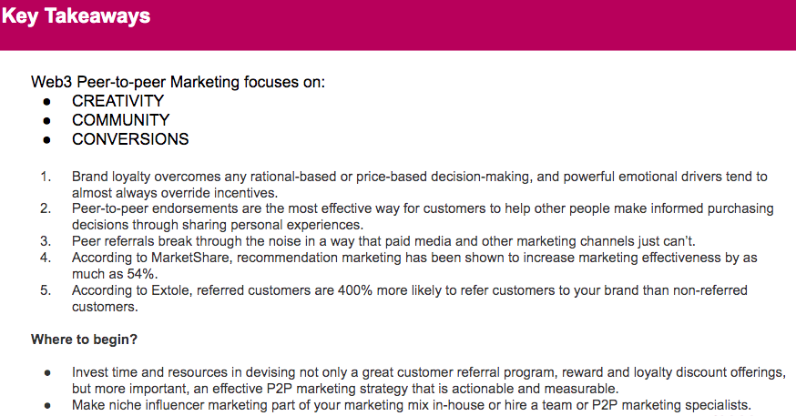
Task: Click the 'Make niche influencer marketing' line
Action: [x=412, y=405]
